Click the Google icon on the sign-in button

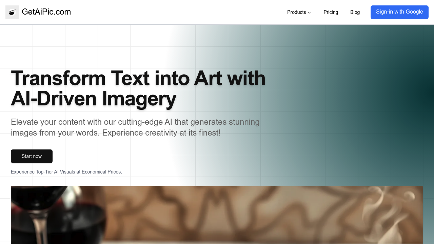pos(399,12)
